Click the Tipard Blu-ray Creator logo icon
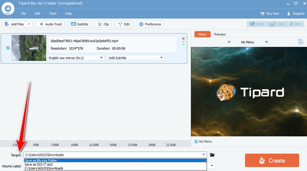Image resolution: width=307 pixels, height=171 pixels. tap(8, 9)
